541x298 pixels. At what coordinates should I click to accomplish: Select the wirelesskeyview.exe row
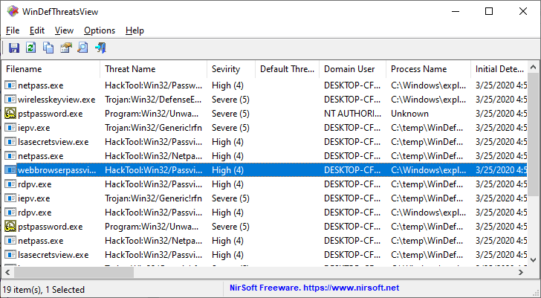pos(56,100)
